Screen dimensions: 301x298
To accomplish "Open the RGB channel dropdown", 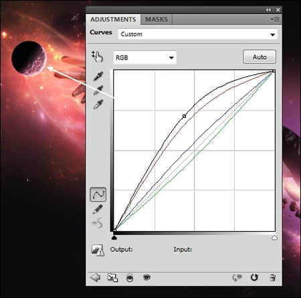I will 145,58.
